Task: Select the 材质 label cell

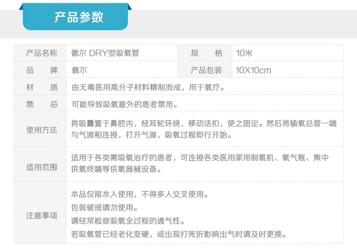Action: point(41,87)
